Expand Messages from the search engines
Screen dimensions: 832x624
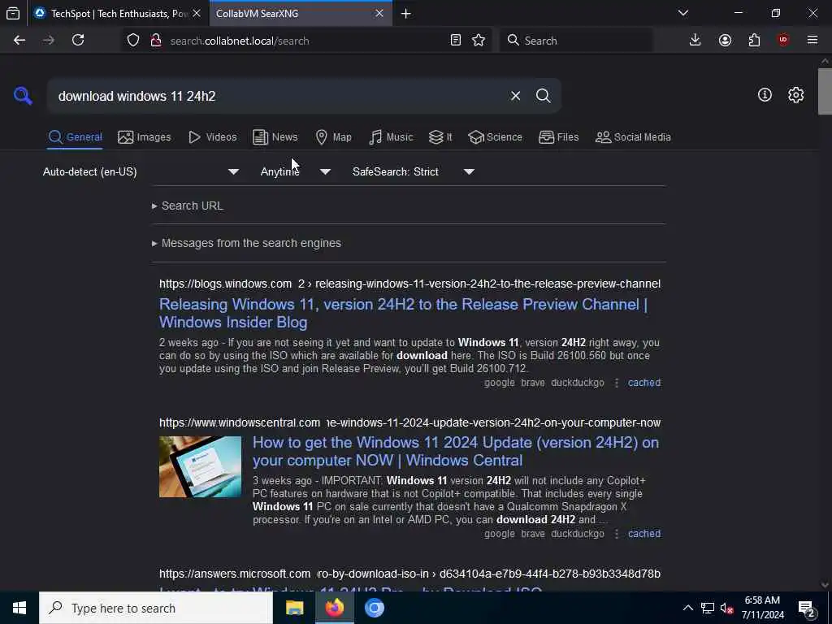246,243
